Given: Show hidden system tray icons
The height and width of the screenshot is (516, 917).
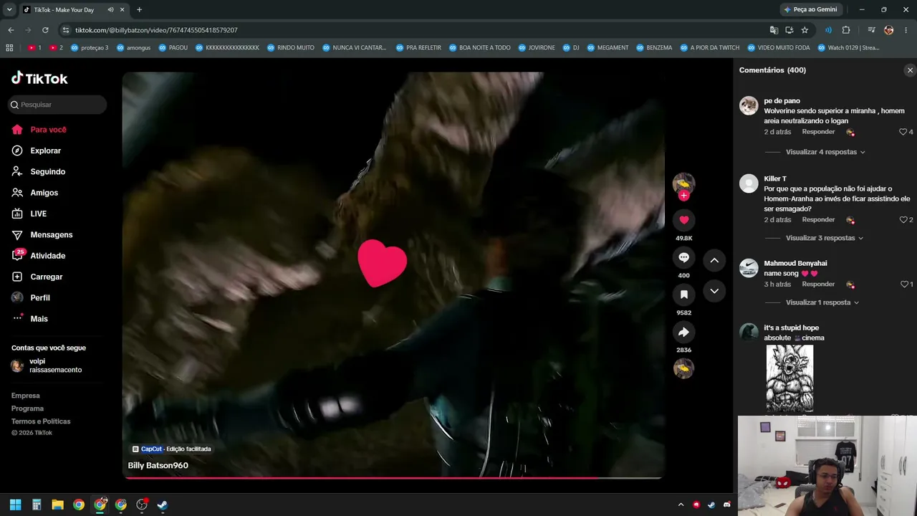Looking at the screenshot, I should point(681,505).
